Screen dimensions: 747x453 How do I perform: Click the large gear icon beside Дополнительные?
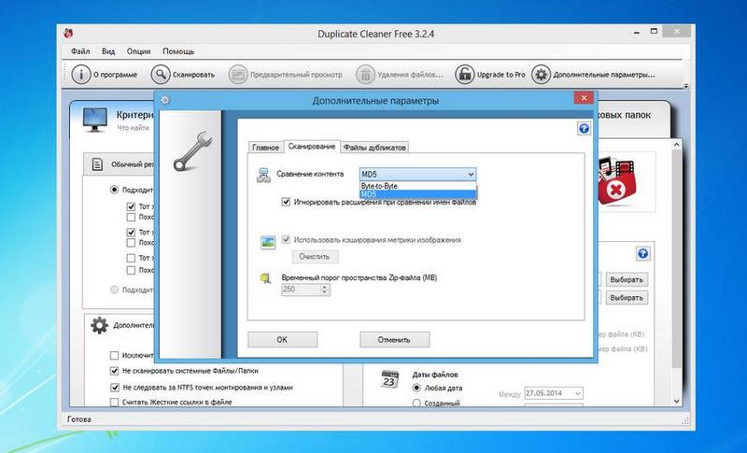pos(99,325)
